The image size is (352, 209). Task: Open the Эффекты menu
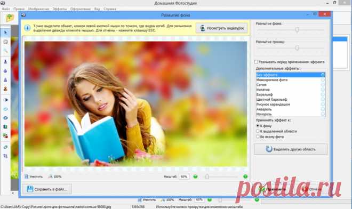60,9
